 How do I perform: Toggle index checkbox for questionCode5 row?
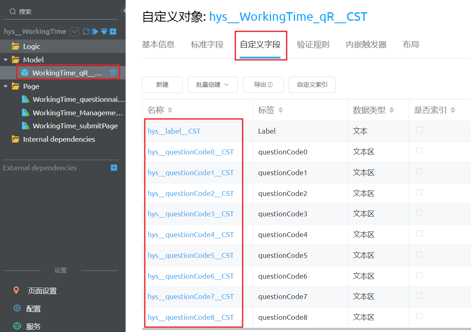click(419, 254)
